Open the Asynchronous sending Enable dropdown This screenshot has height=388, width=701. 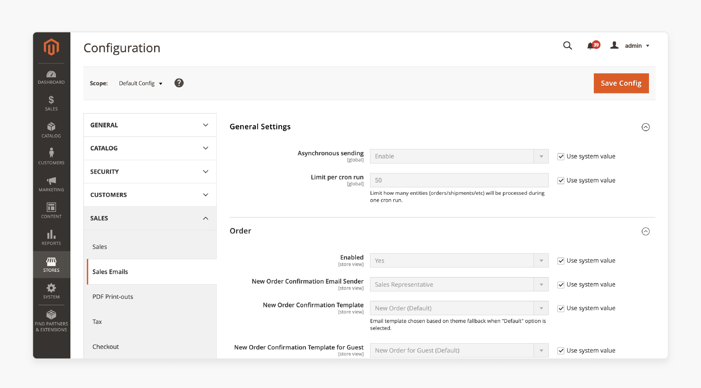459,156
